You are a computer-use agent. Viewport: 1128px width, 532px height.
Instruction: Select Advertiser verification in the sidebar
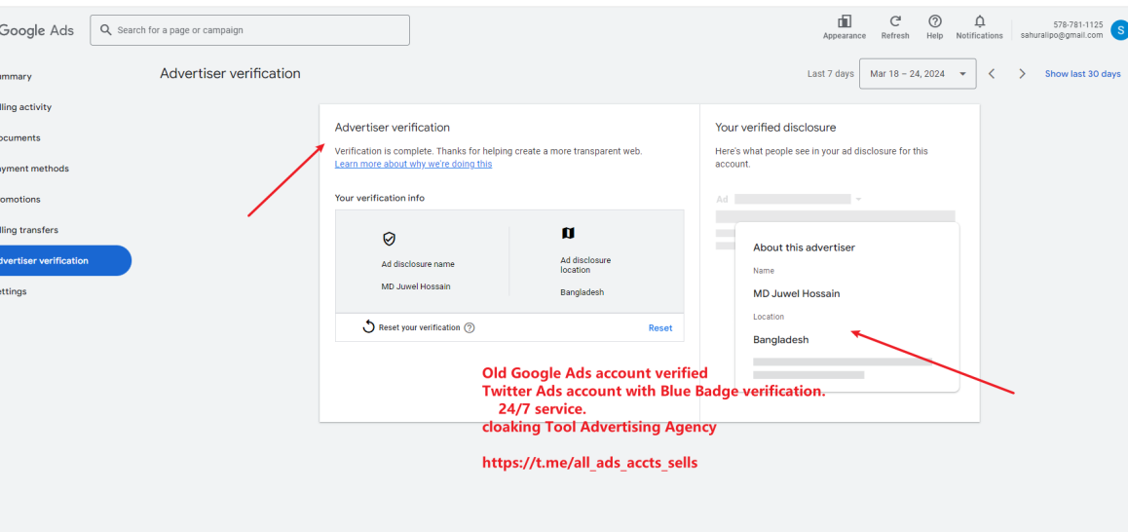click(64, 260)
